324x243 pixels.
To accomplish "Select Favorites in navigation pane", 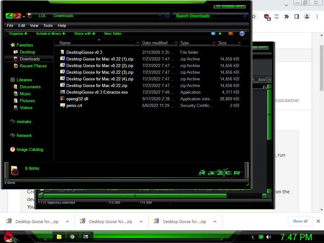I will [25, 45].
